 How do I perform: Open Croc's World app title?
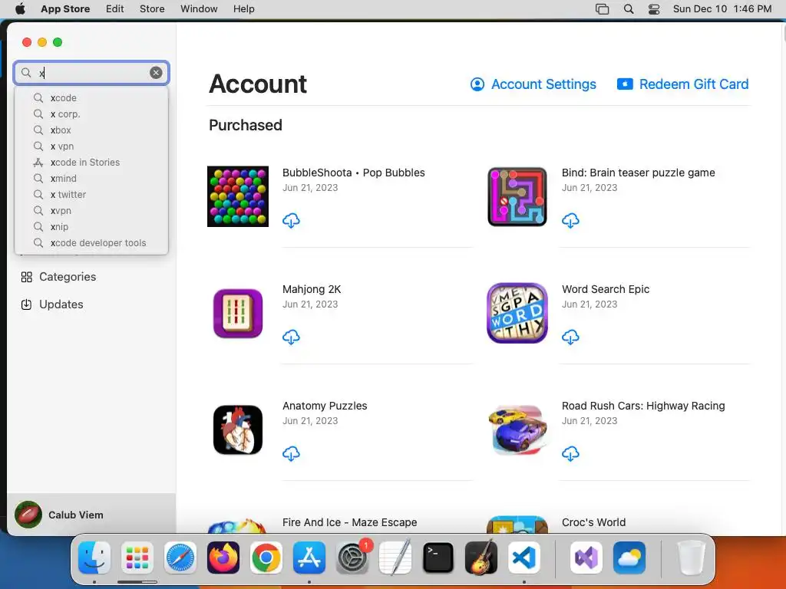[593, 522]
